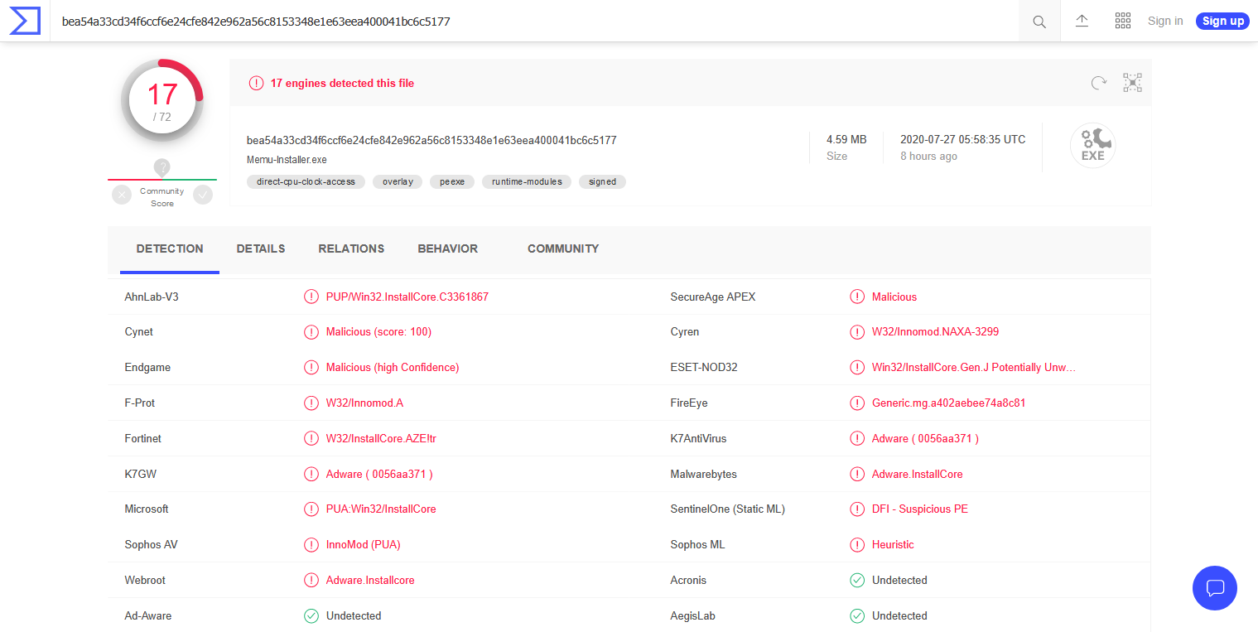Go to the COMMUNITY tab
The height and width of the screenshot is (632, 1258).
(563, 248)
